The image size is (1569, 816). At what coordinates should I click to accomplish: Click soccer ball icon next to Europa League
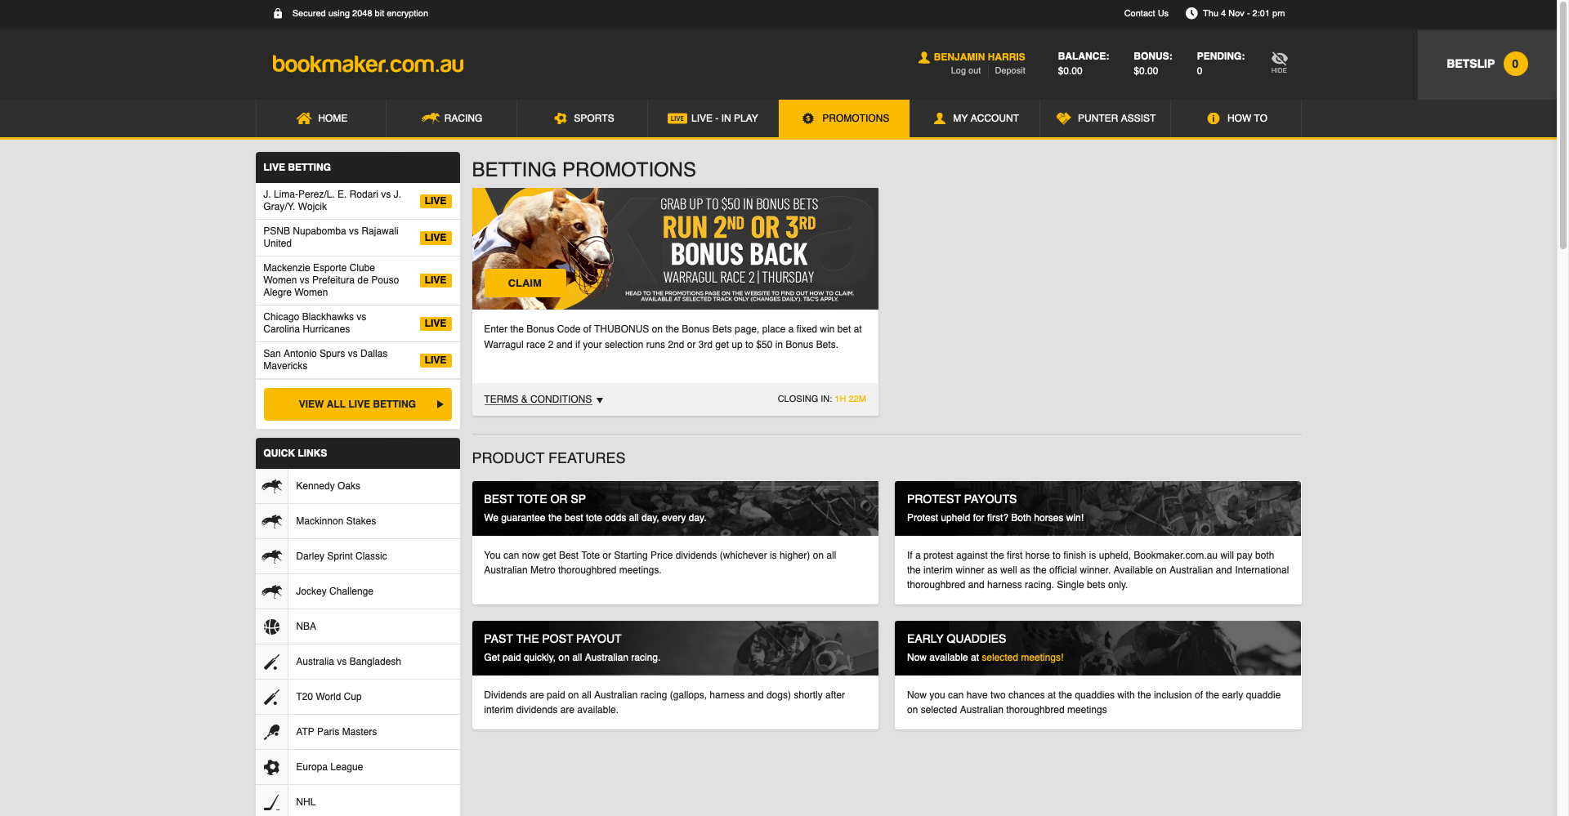(x=272, y=767)
